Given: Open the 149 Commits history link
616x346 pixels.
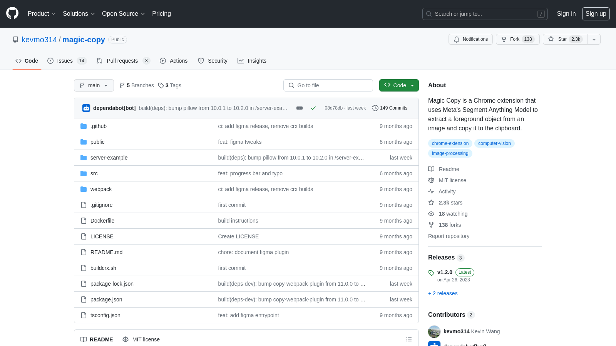Looking at the screenshot, I should coord(390,108).
